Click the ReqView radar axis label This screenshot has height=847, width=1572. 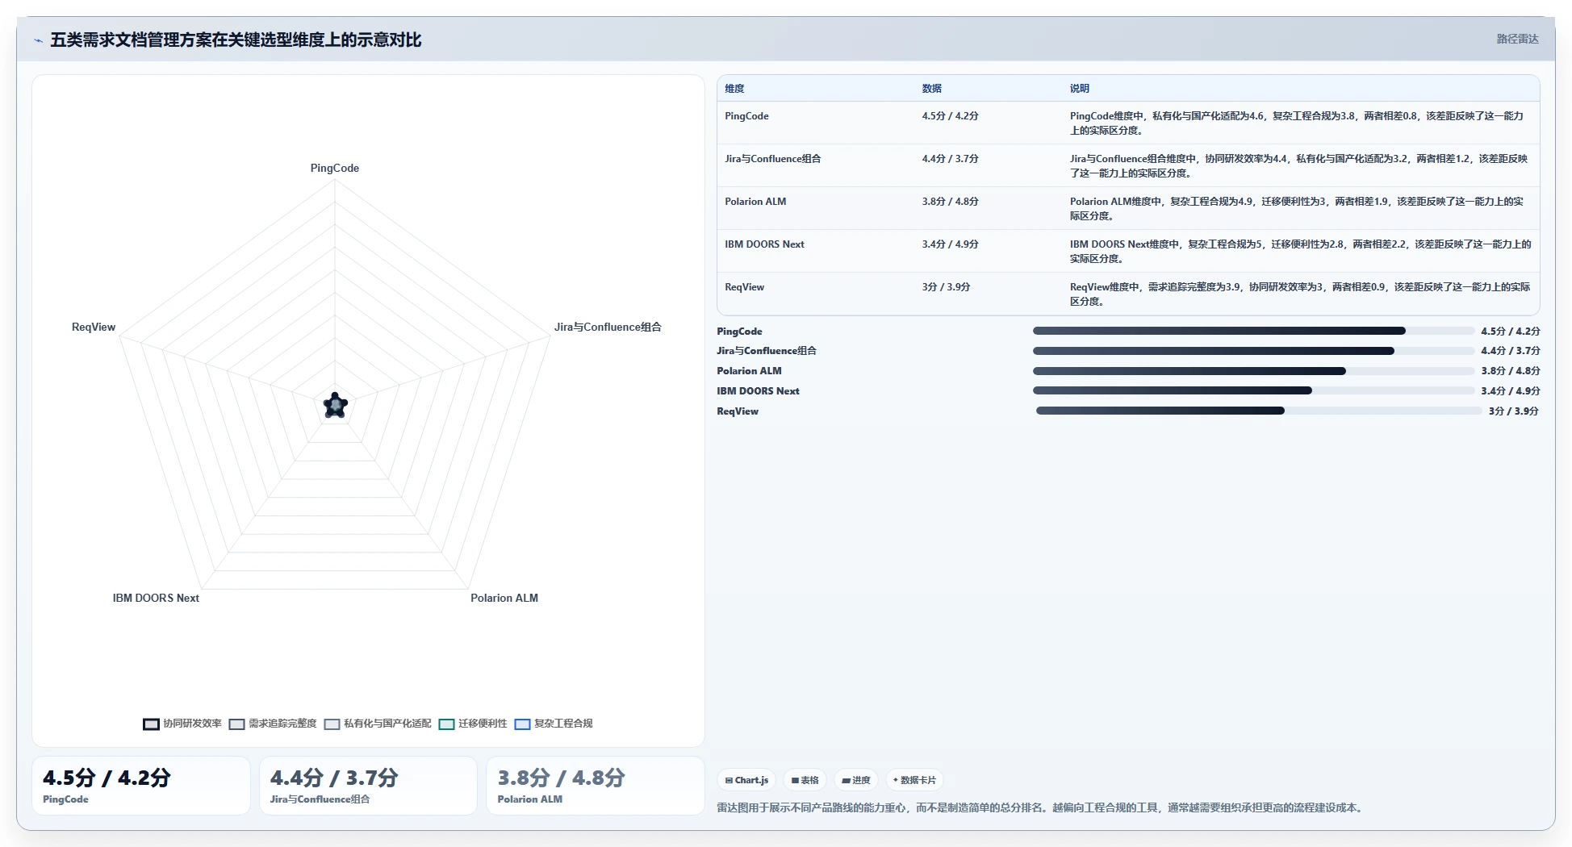tap(94, 327)
